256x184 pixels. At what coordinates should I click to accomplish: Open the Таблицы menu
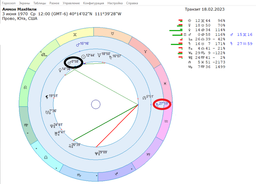39,3
